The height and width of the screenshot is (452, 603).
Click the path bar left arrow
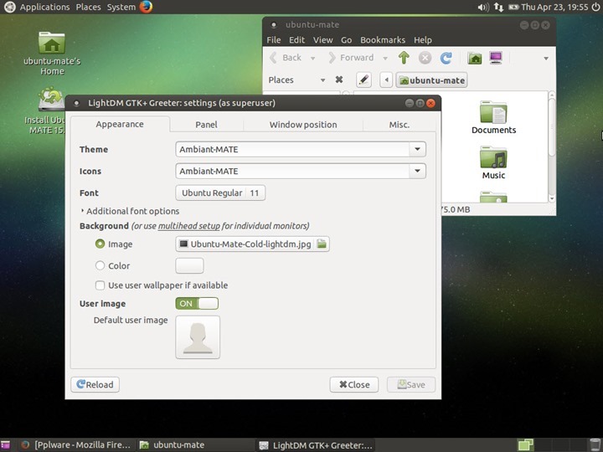point(386,80)
